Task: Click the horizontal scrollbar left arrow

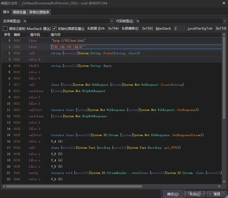Action: 4,186
